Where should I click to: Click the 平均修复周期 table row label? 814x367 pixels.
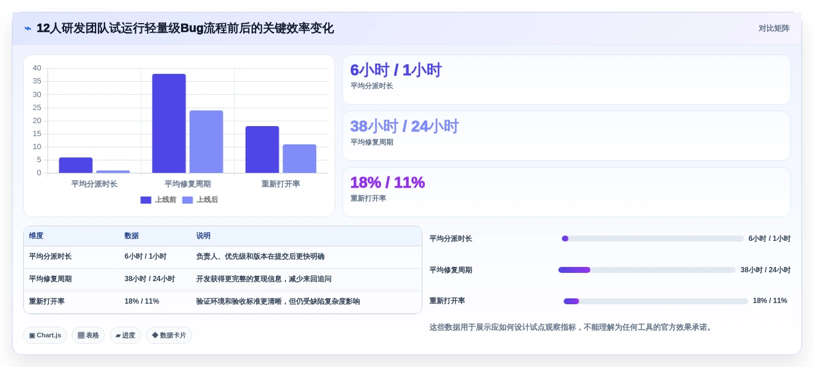point(50,279)
